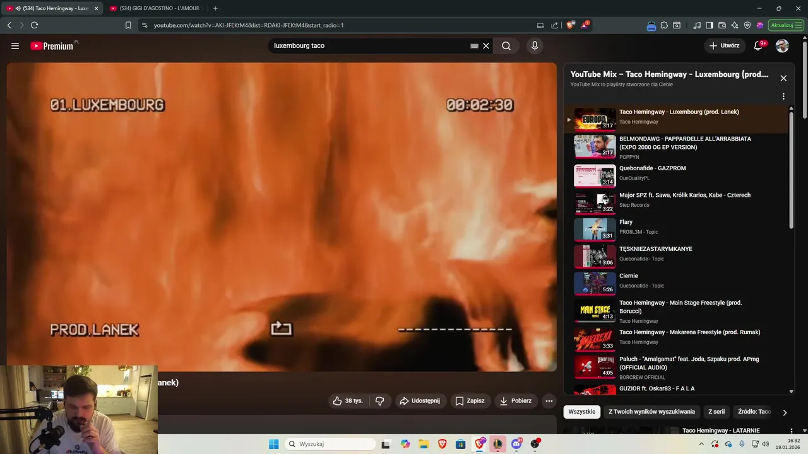The image size is (808, 454).
Task: Play Paluch Amalgamat track
Action: [676, 366]
